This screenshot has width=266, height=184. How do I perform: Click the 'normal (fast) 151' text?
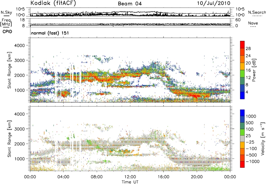point(50,33)
